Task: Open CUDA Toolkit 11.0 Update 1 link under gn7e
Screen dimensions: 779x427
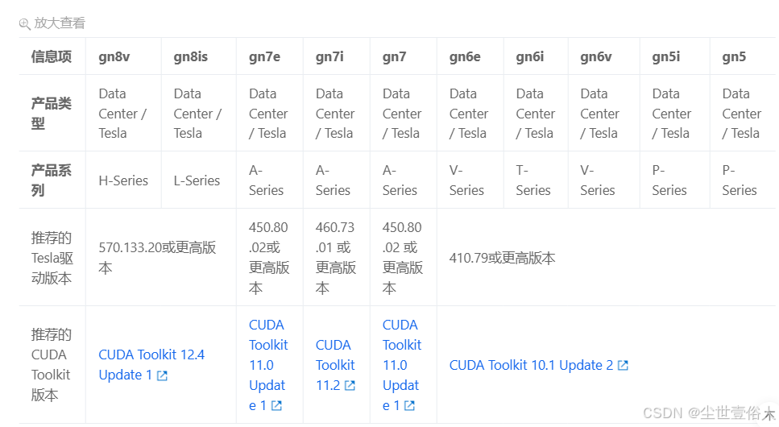Action: click(x=268, y=365)
